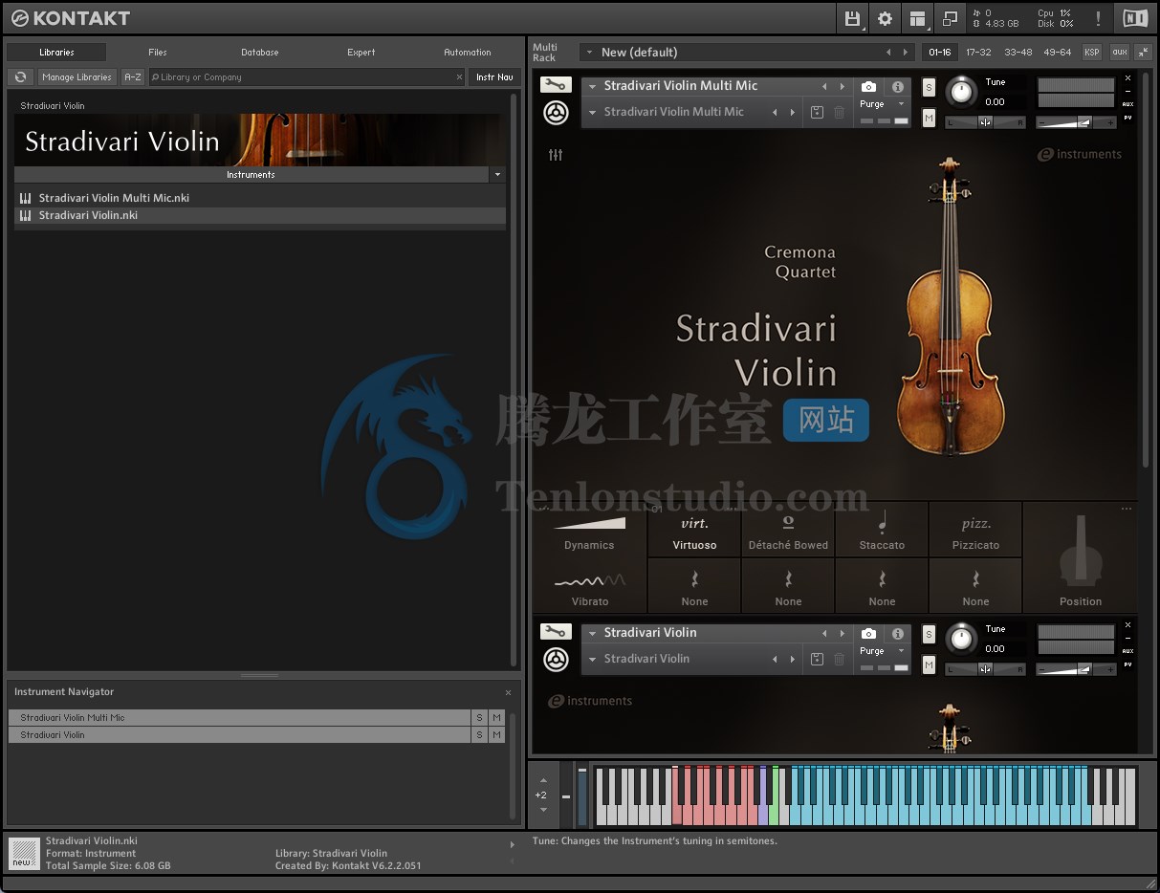Clear the library search field
Viewport: 1160px width, 893px height.
[460, 77]
